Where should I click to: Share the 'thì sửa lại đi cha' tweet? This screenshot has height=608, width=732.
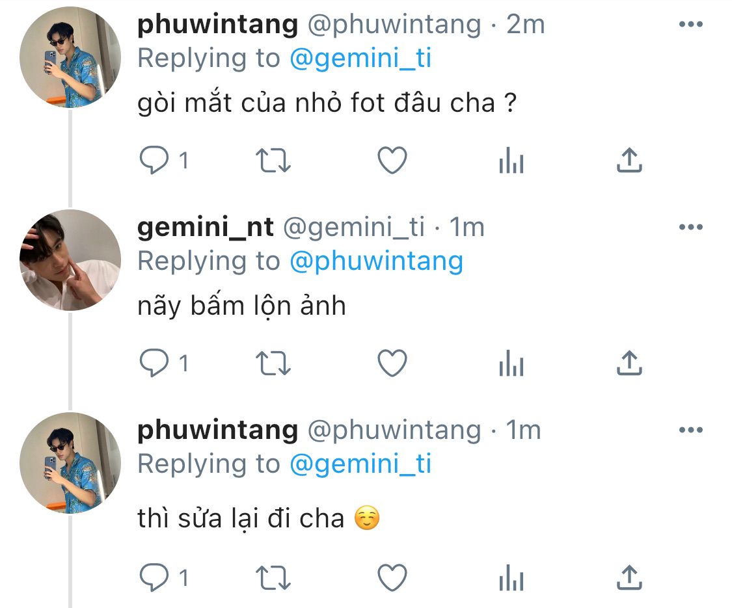click(x=629, y=577)
